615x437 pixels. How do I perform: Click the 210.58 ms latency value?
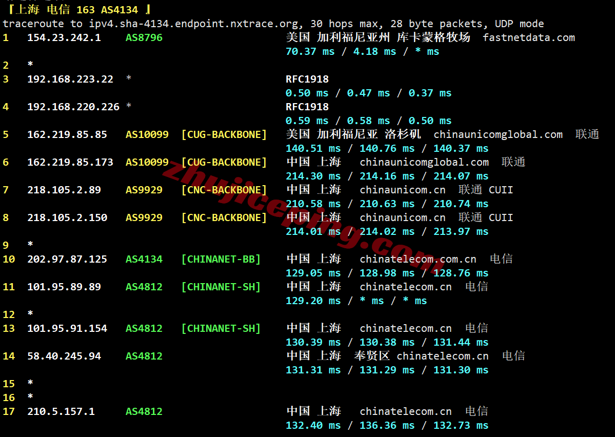click(x=313, y=204)
